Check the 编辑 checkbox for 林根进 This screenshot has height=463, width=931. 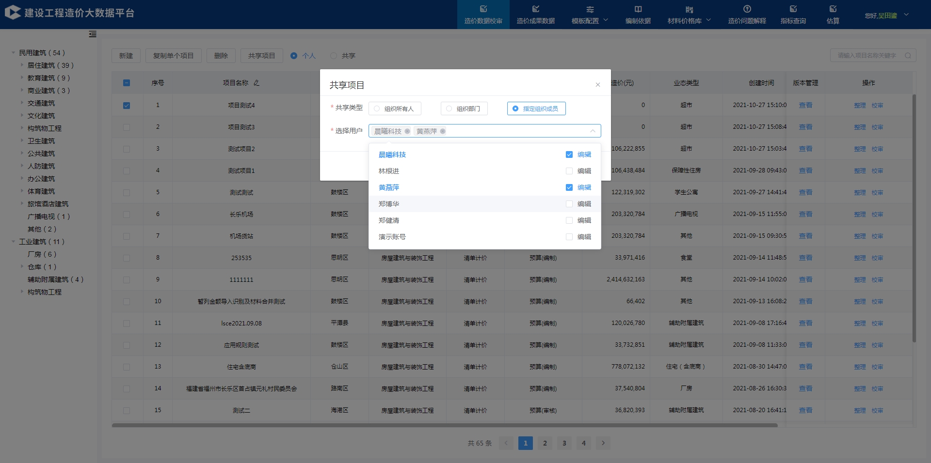(569, 171)
